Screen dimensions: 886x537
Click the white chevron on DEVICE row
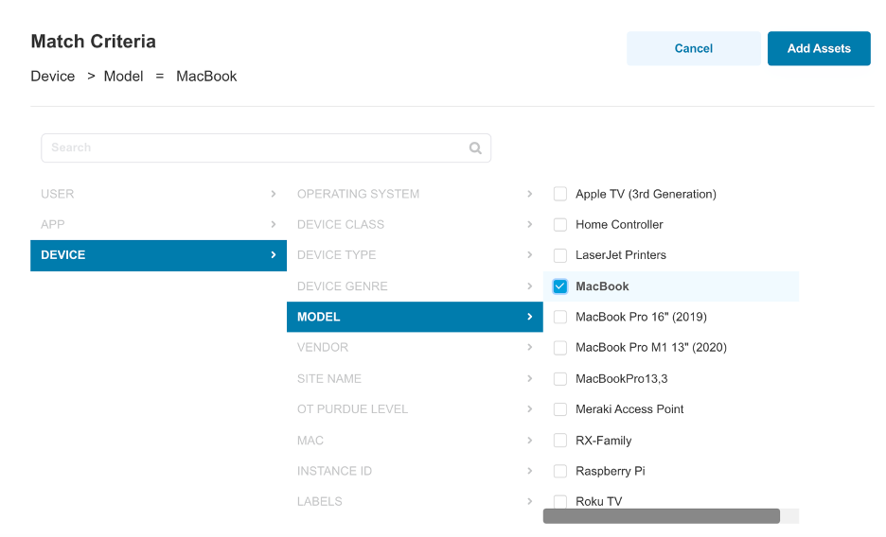(x=274, y=255)
